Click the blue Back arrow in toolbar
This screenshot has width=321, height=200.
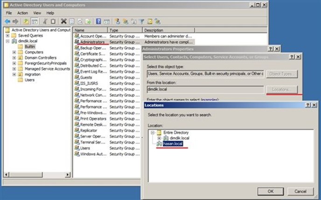click(7, 21)
